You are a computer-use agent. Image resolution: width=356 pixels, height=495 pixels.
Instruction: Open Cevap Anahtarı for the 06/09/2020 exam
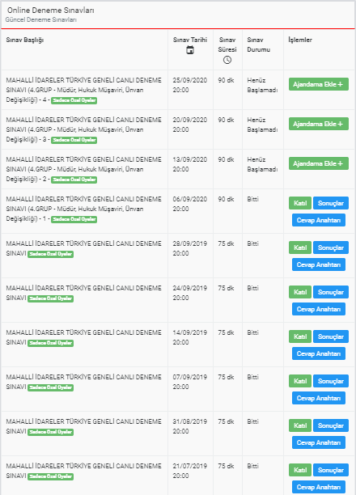(319, 220)
